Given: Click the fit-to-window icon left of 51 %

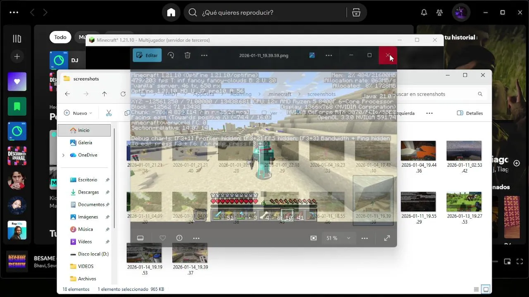Looking at the screenshot, I should (x=314, y=238).
